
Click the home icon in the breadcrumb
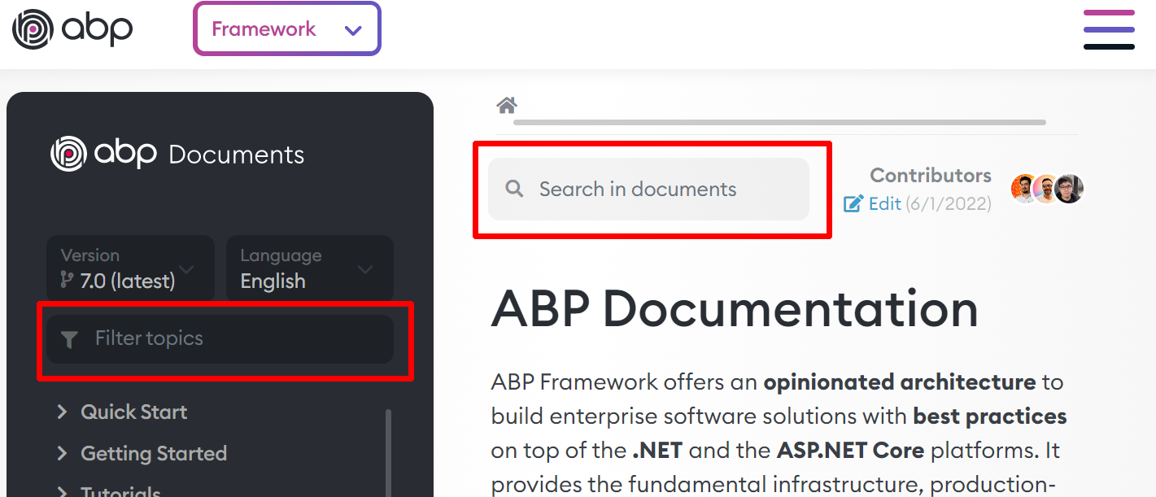[506, 104]
